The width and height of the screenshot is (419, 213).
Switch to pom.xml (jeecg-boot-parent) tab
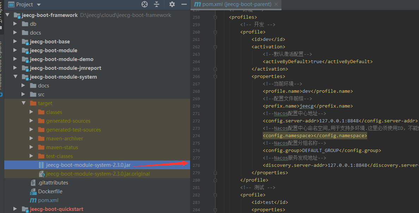coord(236,4)
